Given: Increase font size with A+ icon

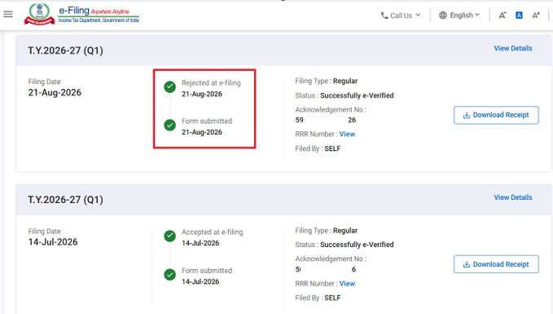Looking at the screenshot, I should (x=536, y=15).
